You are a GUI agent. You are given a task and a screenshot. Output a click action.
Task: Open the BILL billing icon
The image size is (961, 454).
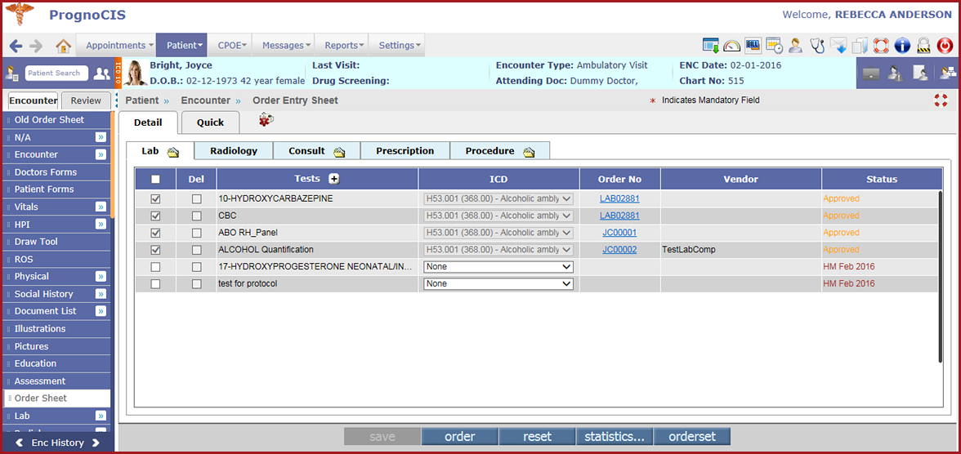pos(753,46)
